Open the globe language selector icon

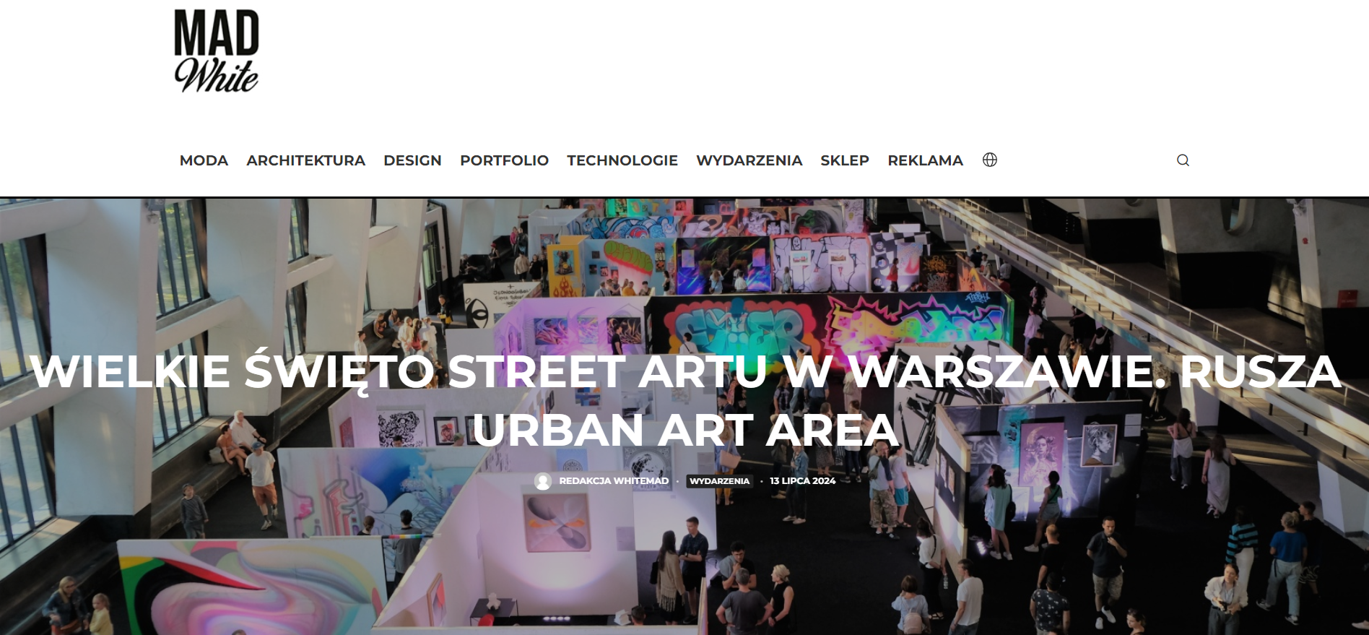tap(990, 160)
